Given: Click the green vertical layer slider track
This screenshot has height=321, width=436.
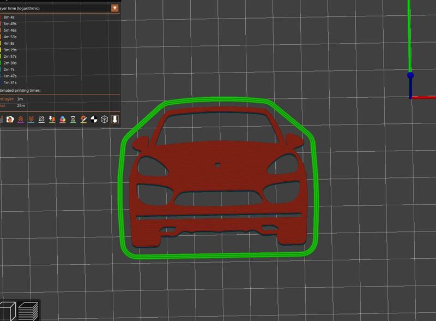Looking at the screenshot, I should pos(409,35).
